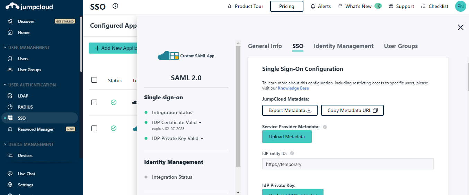Click the User Groups icon

point(10,70)
